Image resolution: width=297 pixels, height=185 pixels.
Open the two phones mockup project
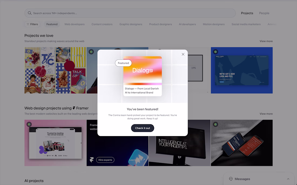click(x=242, y=143)
